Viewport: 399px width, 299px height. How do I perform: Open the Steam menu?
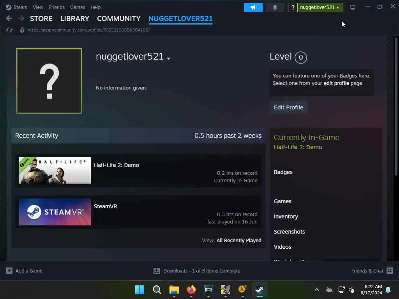tap(20, 7)
